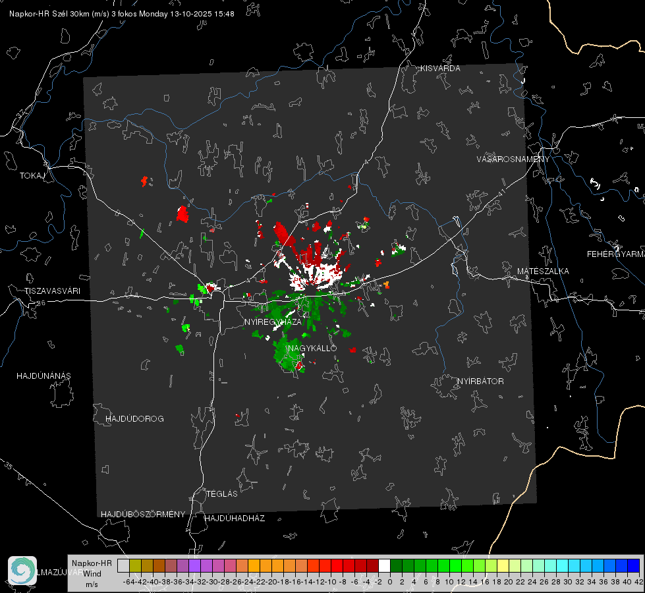
Task: Click the large green echo near Nagykálló
Action: tap(289, 355)
